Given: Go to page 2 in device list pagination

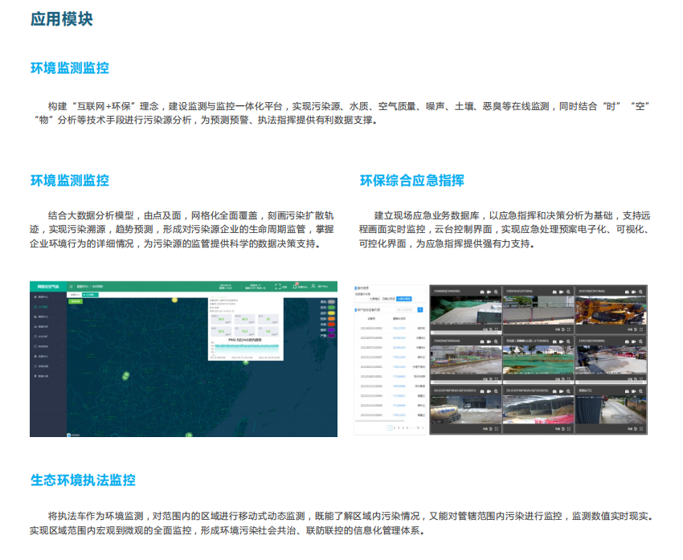Looking at the screenshot, I should (395, 427).
